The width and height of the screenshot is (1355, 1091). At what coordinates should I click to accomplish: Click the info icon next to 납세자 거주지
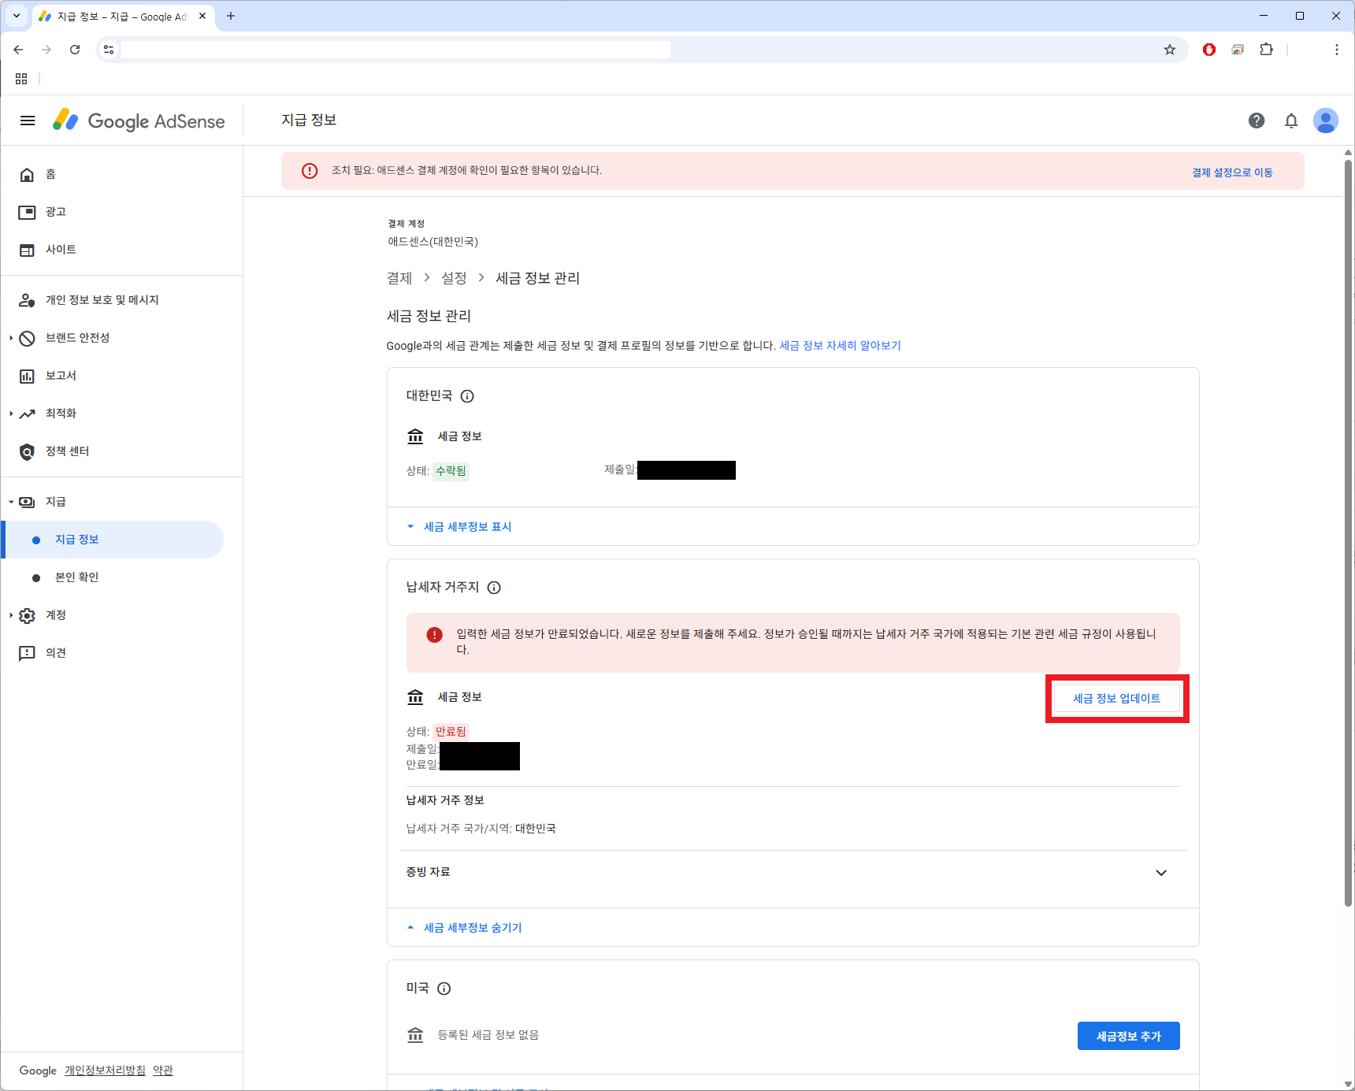tap(494, 588)
